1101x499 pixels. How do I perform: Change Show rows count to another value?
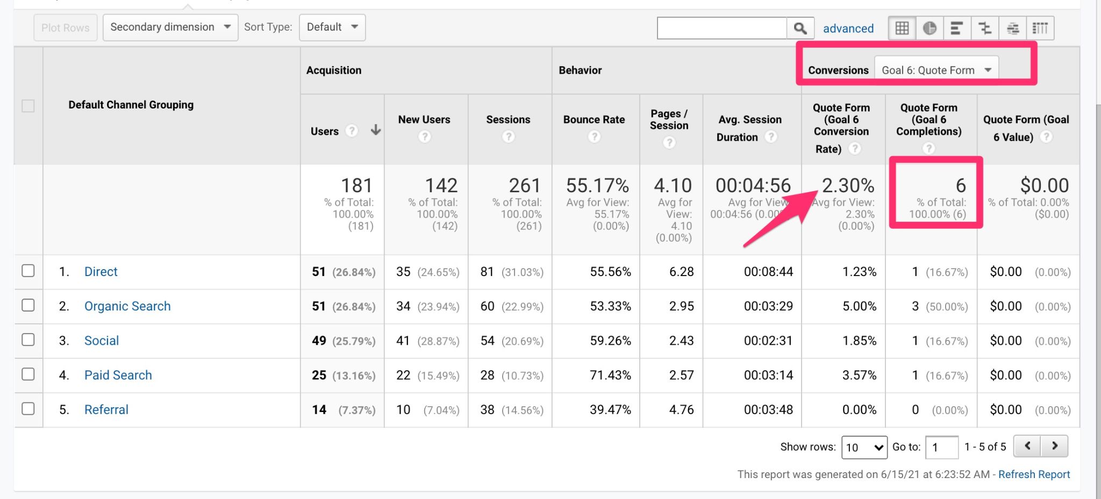[x=863, y=446]
